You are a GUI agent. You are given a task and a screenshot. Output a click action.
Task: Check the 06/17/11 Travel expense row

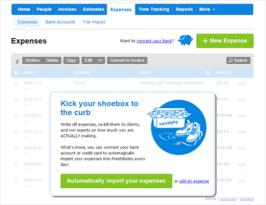(16, 83)
